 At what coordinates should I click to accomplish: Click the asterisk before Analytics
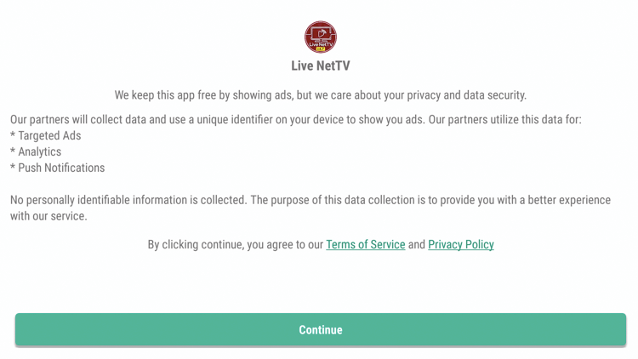[x=13, y=151]
